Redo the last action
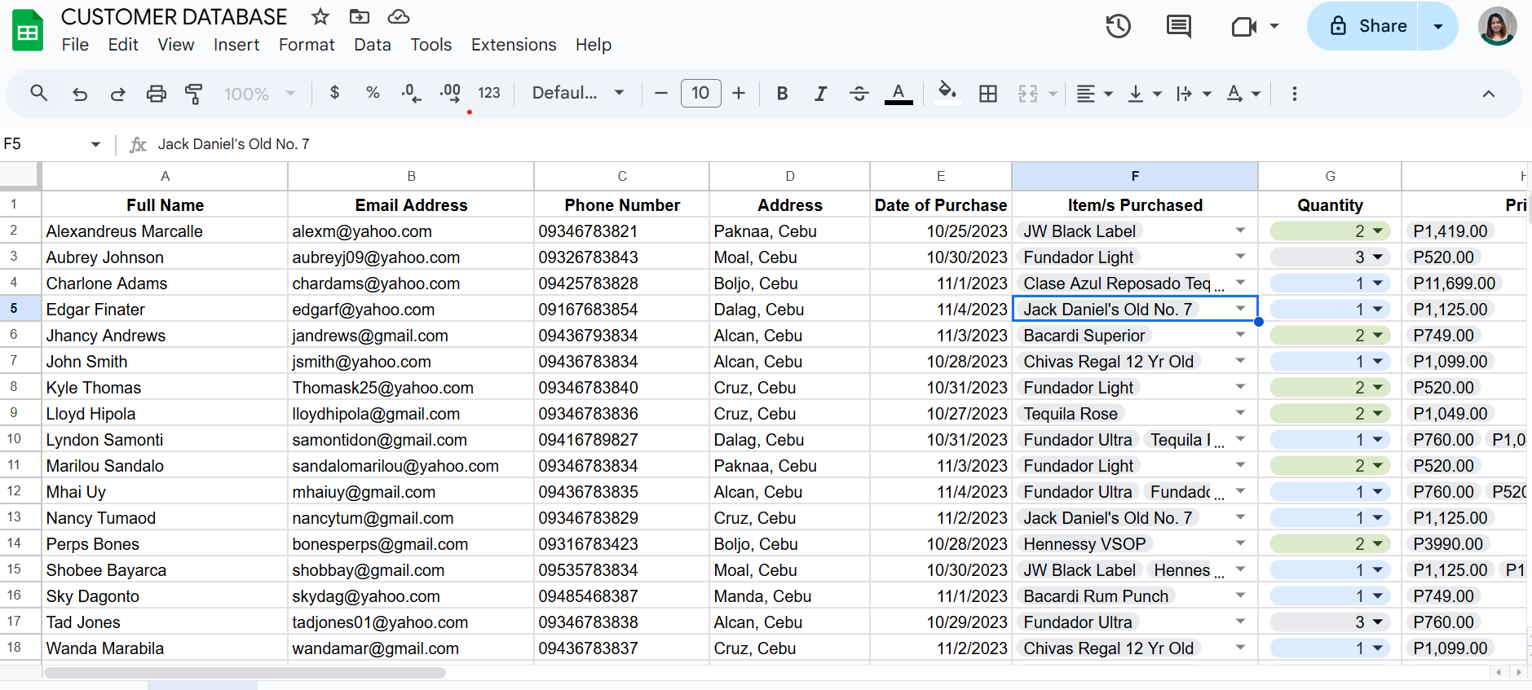This screenshot has width=1532, height=690. [x=117, y=94]
